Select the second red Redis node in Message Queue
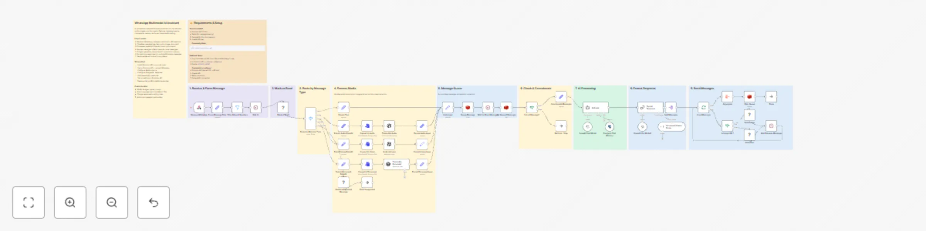 tap(506, 107)
